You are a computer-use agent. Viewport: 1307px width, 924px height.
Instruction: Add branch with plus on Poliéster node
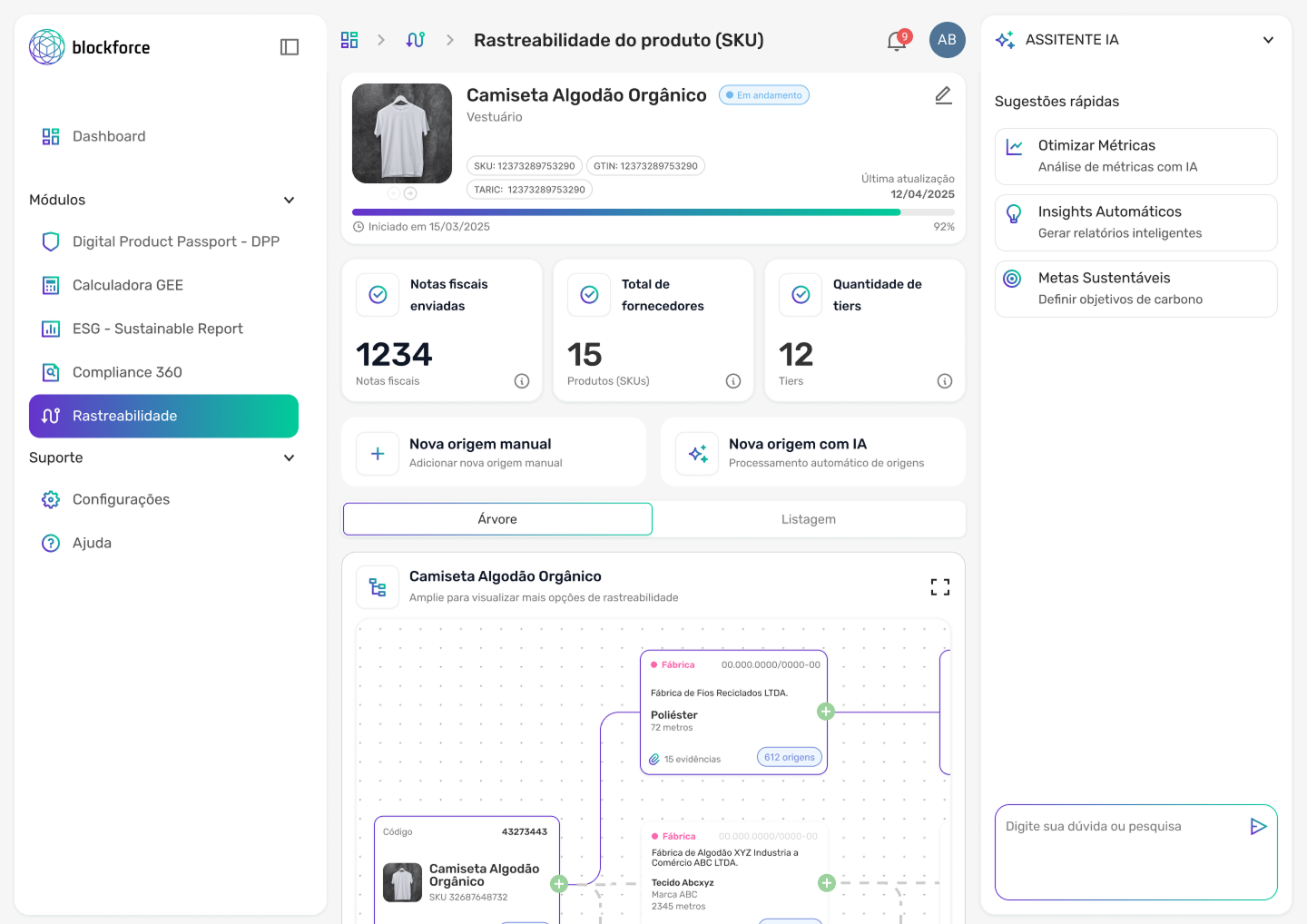coord(826,712)
